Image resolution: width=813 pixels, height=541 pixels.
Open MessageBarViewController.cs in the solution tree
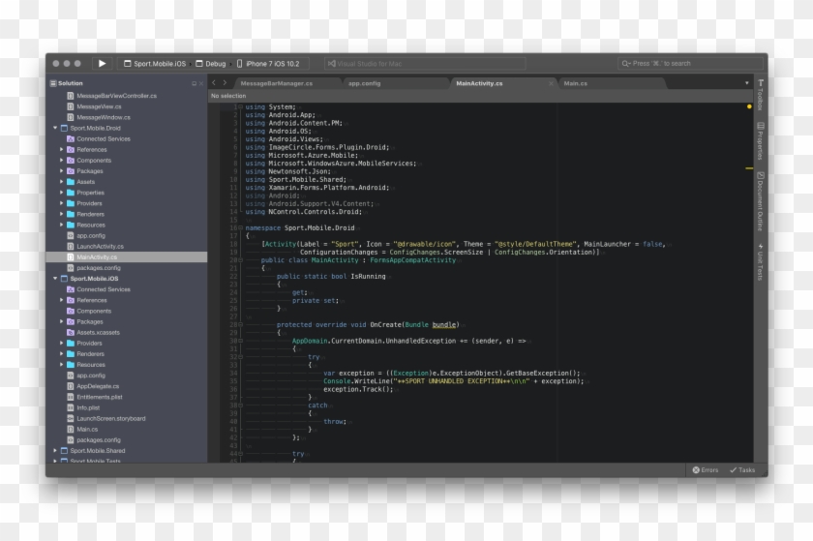click(x=117, y=96)
